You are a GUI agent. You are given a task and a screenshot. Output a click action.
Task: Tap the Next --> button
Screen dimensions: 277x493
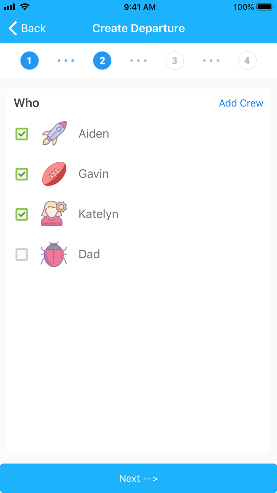(138, 478)
